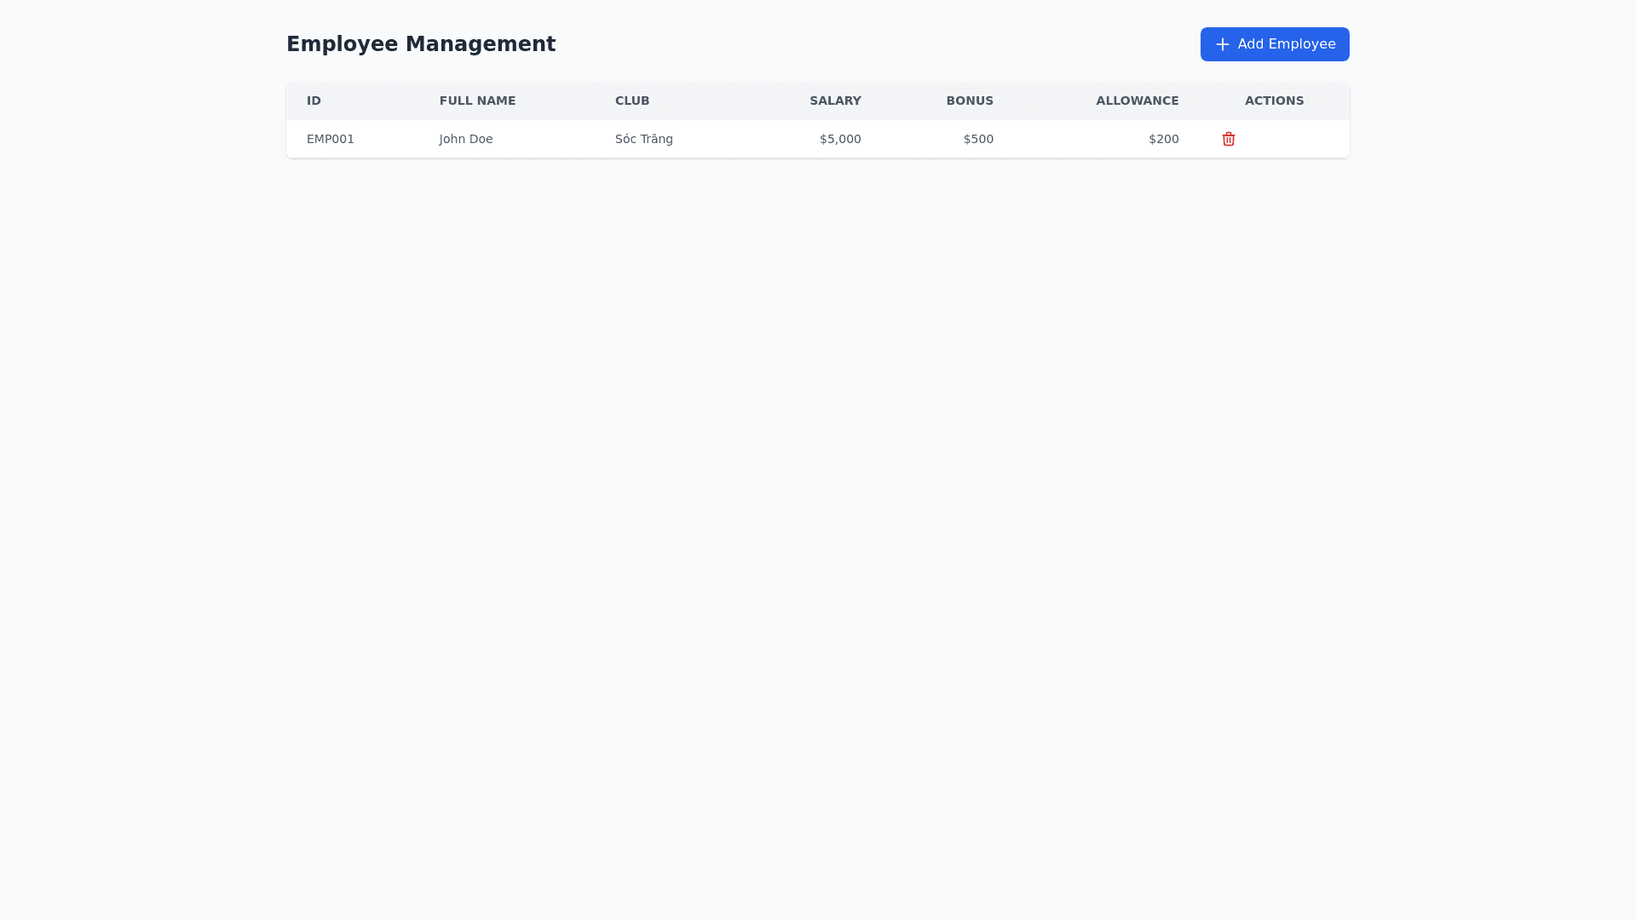The height and width of the screenshot is (920, 1636).
Task: Click the blank page area below table
Action: pos(818,511)
